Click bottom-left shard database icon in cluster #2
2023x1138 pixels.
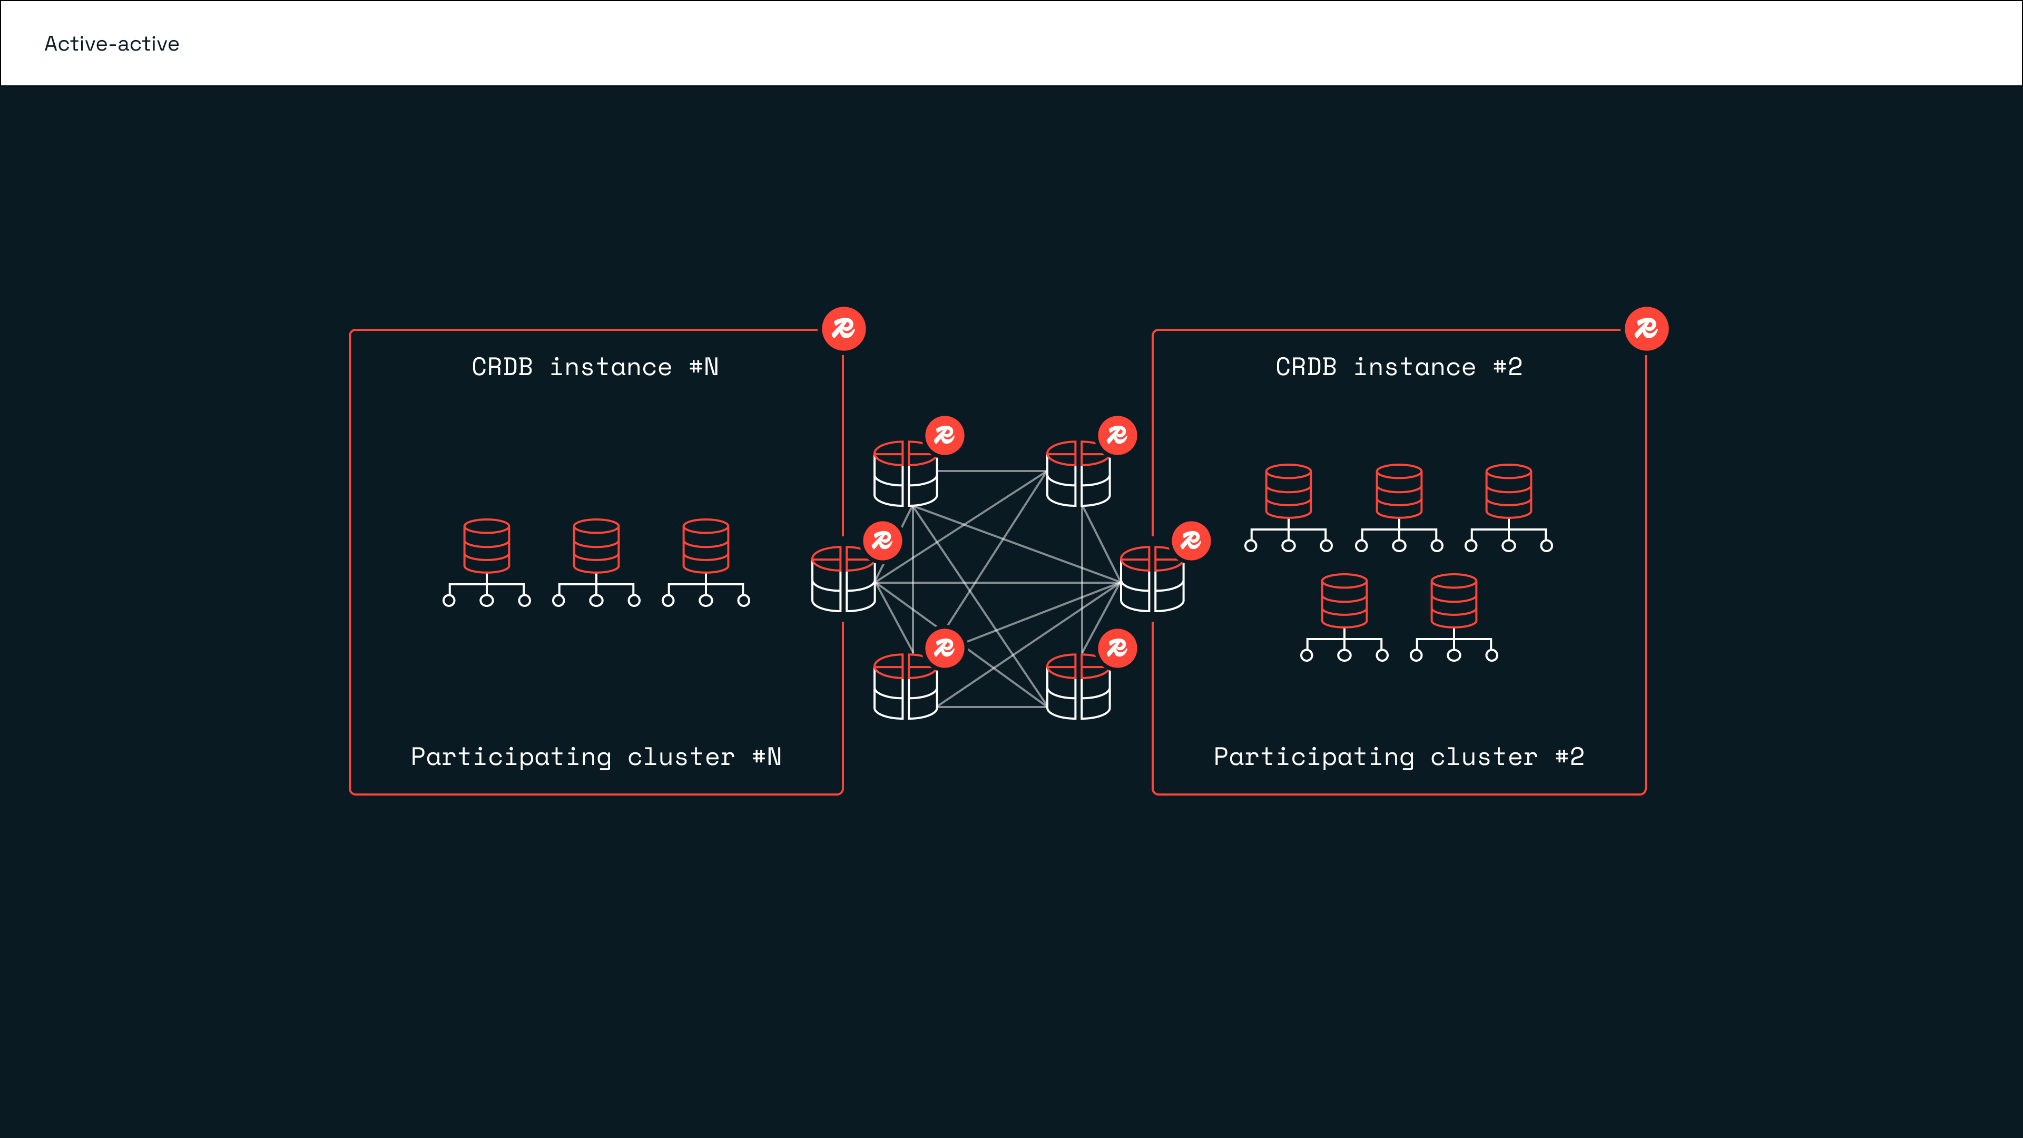click(1344, 601)
